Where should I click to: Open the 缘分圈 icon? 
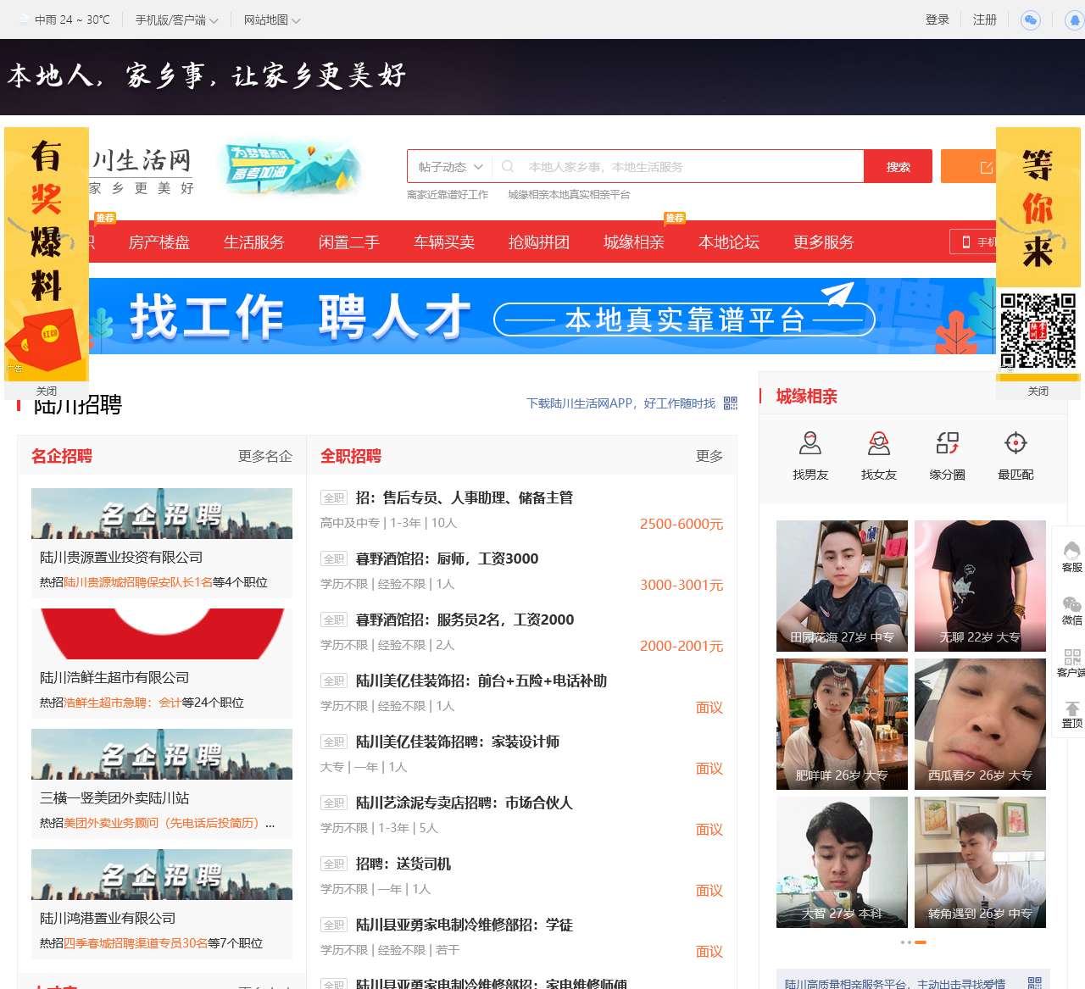click(947, 443)
